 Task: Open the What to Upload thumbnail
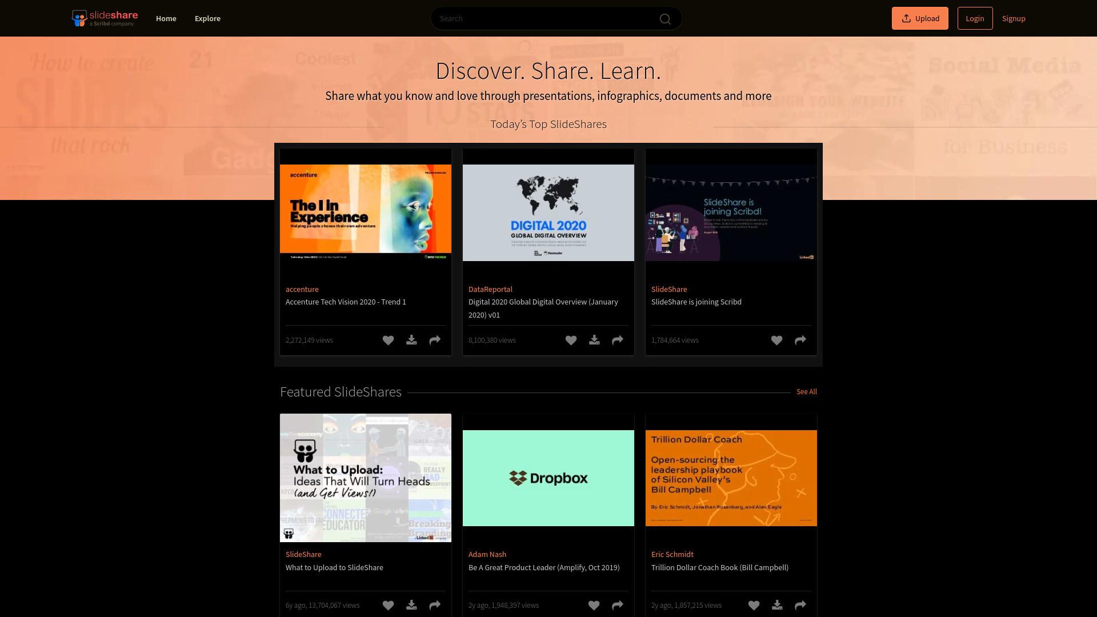pyautogui.click(x=366, y=478)
